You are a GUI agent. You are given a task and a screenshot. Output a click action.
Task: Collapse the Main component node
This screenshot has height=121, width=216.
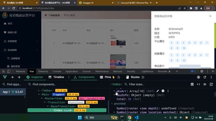39,94
